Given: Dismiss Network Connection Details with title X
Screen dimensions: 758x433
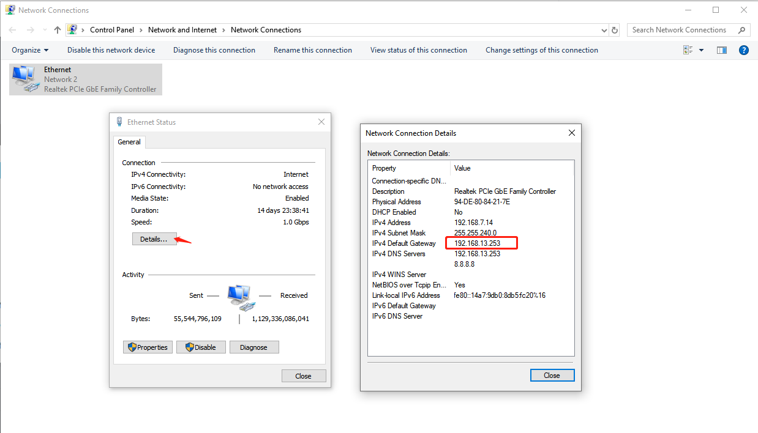Looking at the screenshot, I should click(x=572, y=133).
